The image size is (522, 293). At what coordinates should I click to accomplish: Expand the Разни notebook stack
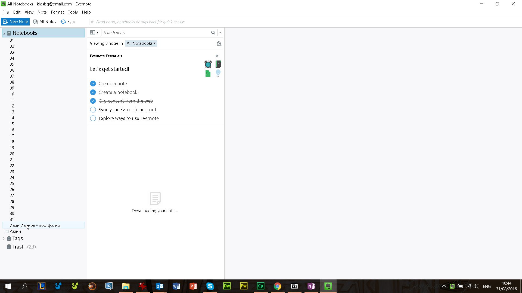click(x=7, y=231)
